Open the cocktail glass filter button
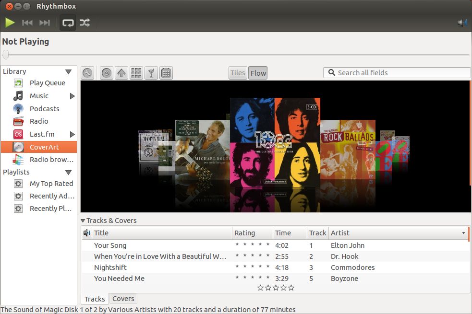The image size is (472, 314). (151, 73)
